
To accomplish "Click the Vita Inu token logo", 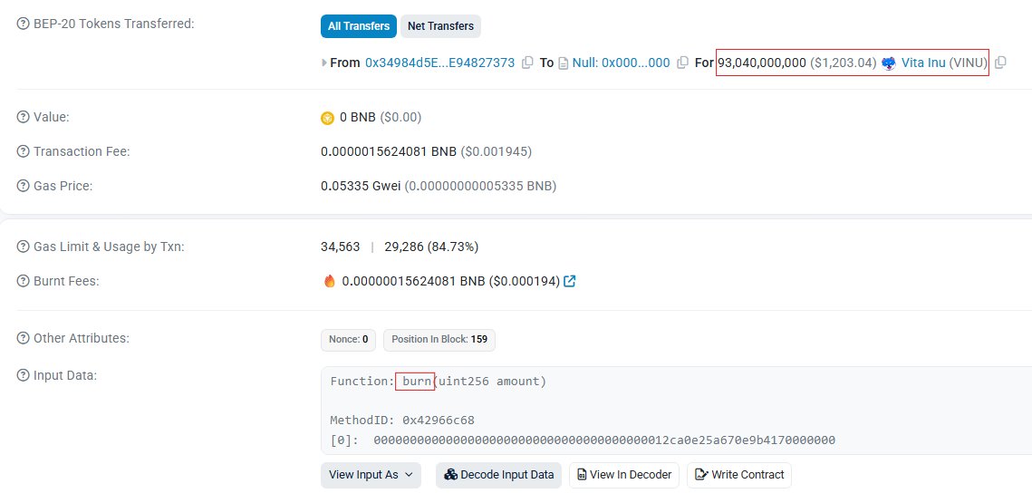I will click(889, 63).
